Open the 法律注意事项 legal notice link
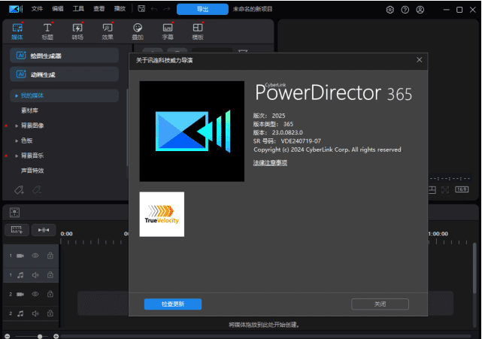Image resolution: width=482 pixels, height=339 pixels. pos(270,163)
